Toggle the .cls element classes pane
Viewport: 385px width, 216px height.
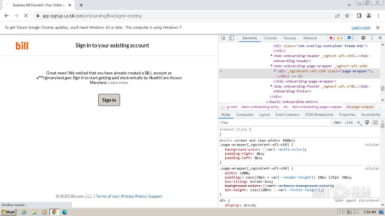(x=349, y=122)
